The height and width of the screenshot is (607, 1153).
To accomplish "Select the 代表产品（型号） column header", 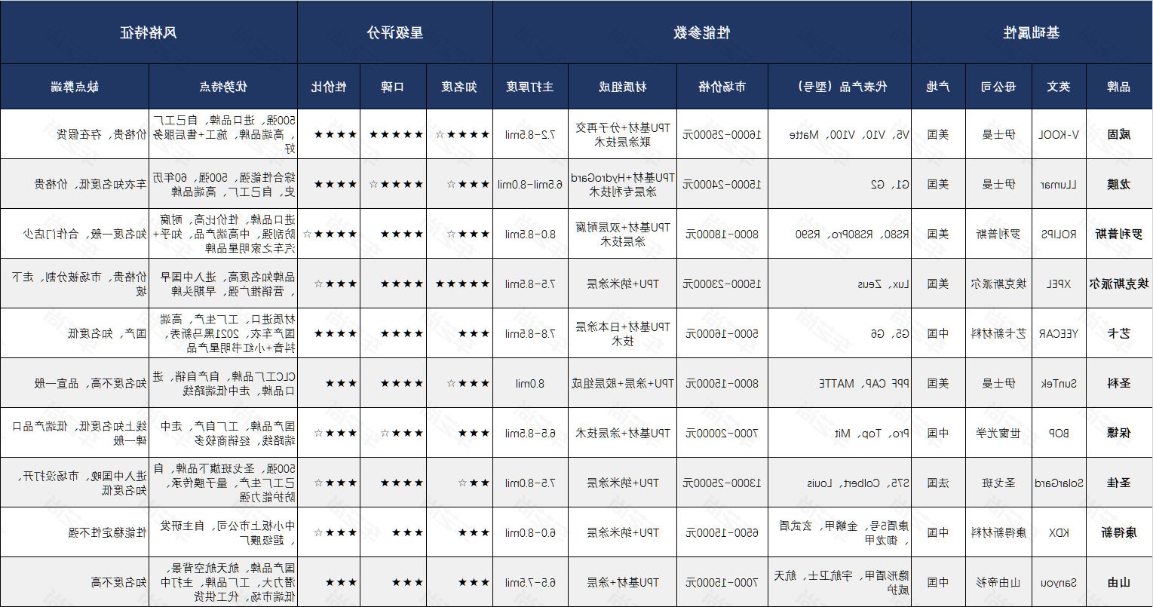I will coord(839,87).
